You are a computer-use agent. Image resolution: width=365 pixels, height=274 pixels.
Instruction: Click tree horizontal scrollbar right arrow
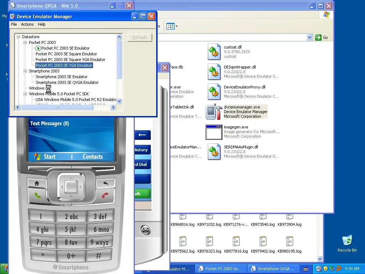click(x=113, y=107)
